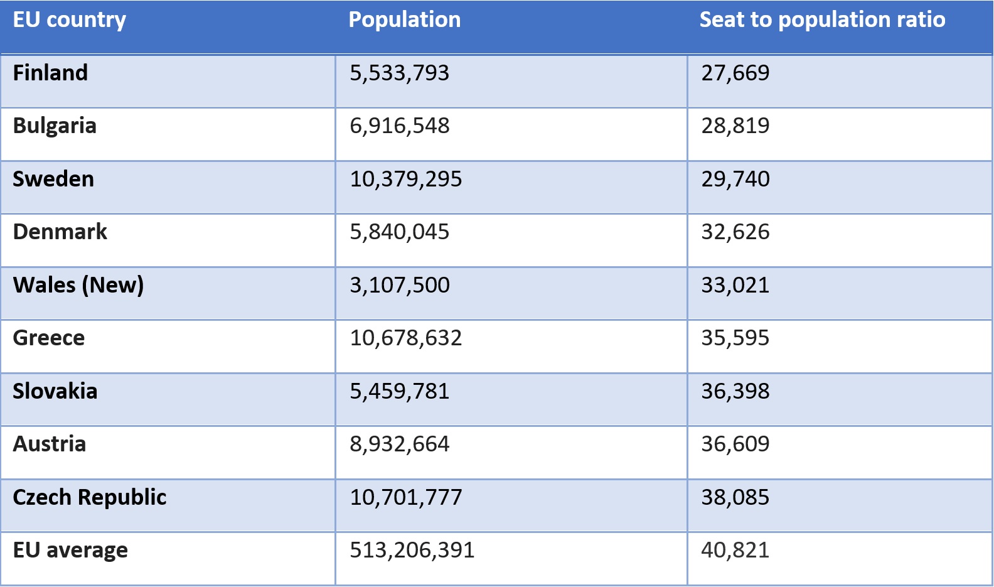Click Austria's population 8,932,664

click(400, 444)
